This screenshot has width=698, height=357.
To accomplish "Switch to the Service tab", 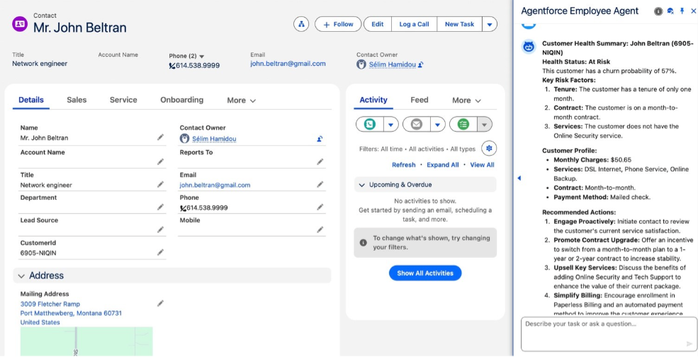I will (123, 100).
